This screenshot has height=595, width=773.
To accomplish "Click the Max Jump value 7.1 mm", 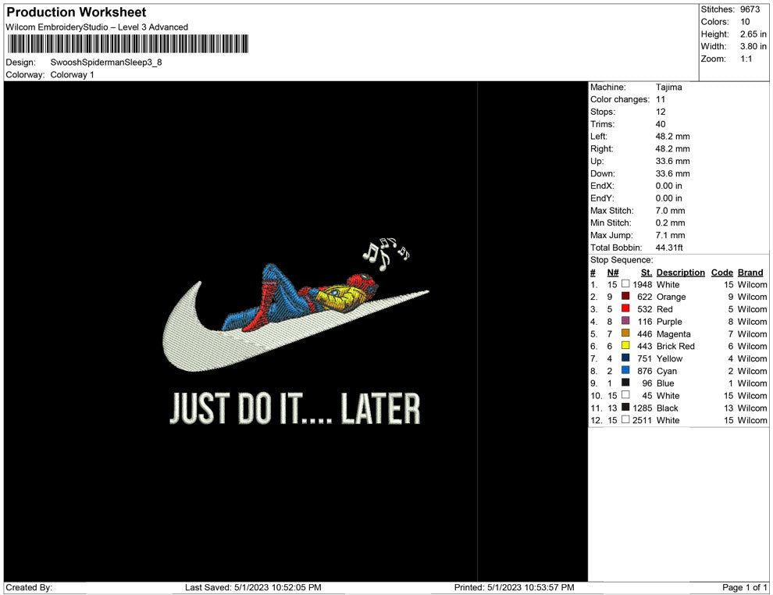I will (670, 235).
